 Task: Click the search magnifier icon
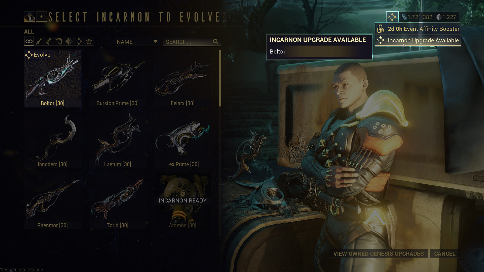pyautogui.click(x=216, y=42)
